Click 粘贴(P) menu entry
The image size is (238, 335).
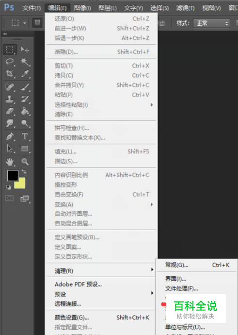(x=101, y=95)
